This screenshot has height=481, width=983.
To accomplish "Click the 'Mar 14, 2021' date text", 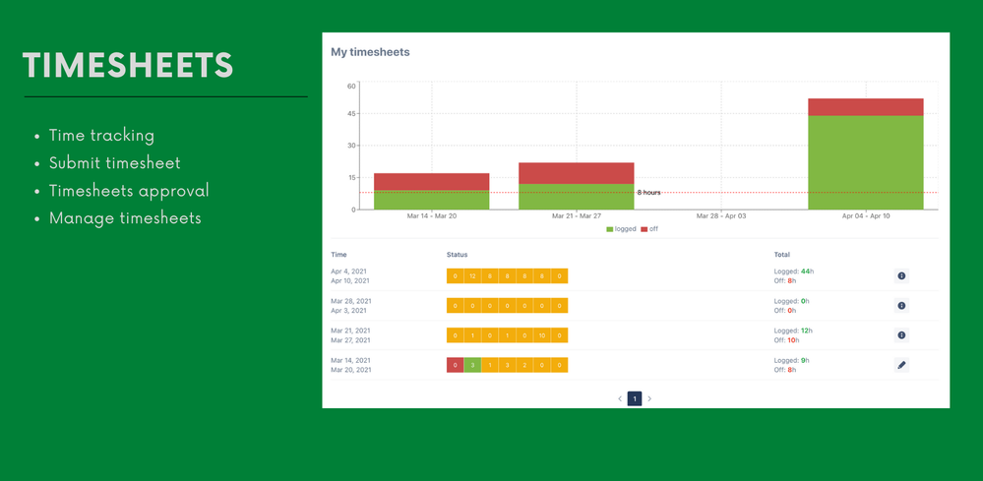I will (x=350, y=360).
